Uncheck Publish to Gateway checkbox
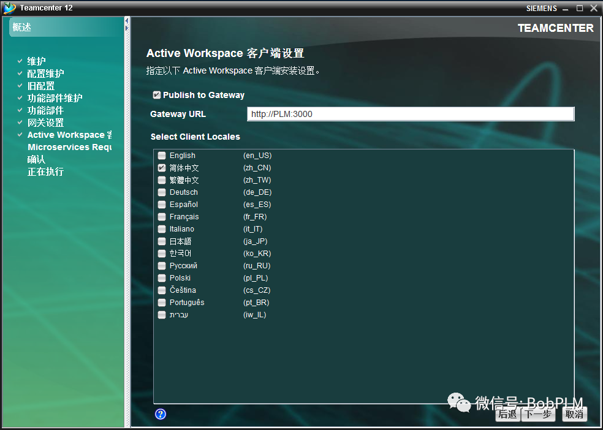 pyautogui.click(x=156, y=95)
